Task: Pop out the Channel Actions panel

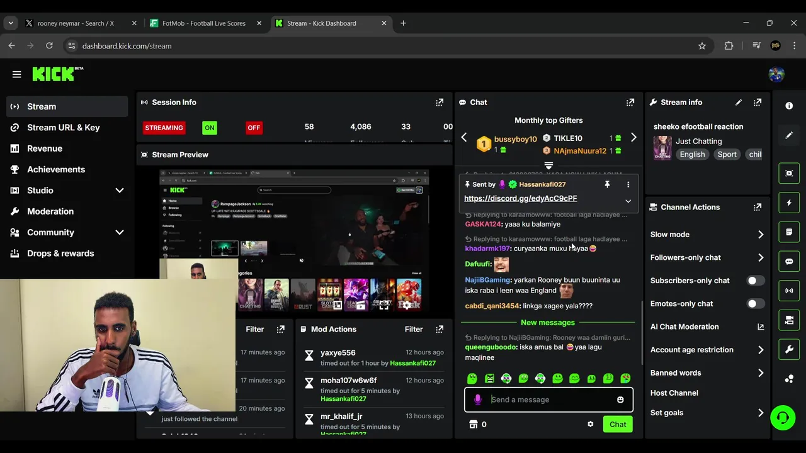Action: 758,207
